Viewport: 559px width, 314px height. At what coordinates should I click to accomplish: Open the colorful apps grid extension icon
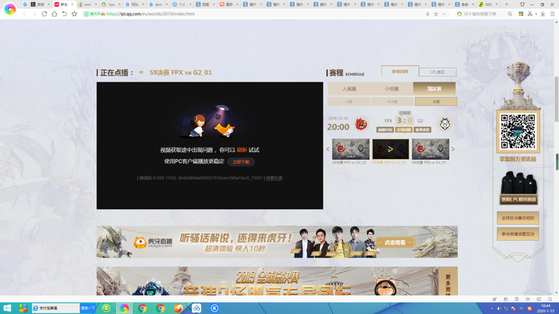point(521,14)
